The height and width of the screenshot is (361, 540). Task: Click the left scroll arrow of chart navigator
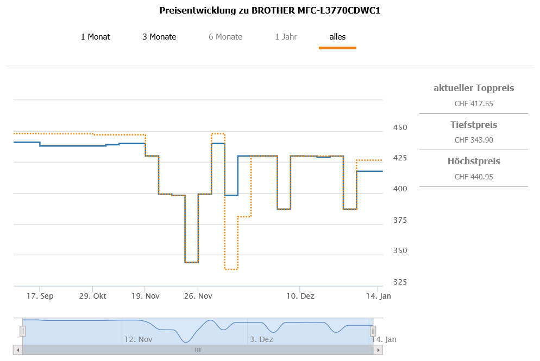[x=18, y=350]
